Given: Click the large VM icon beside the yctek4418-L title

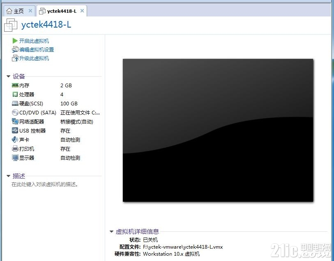Looking at the screenshot, I should click(x=11, y=25).
